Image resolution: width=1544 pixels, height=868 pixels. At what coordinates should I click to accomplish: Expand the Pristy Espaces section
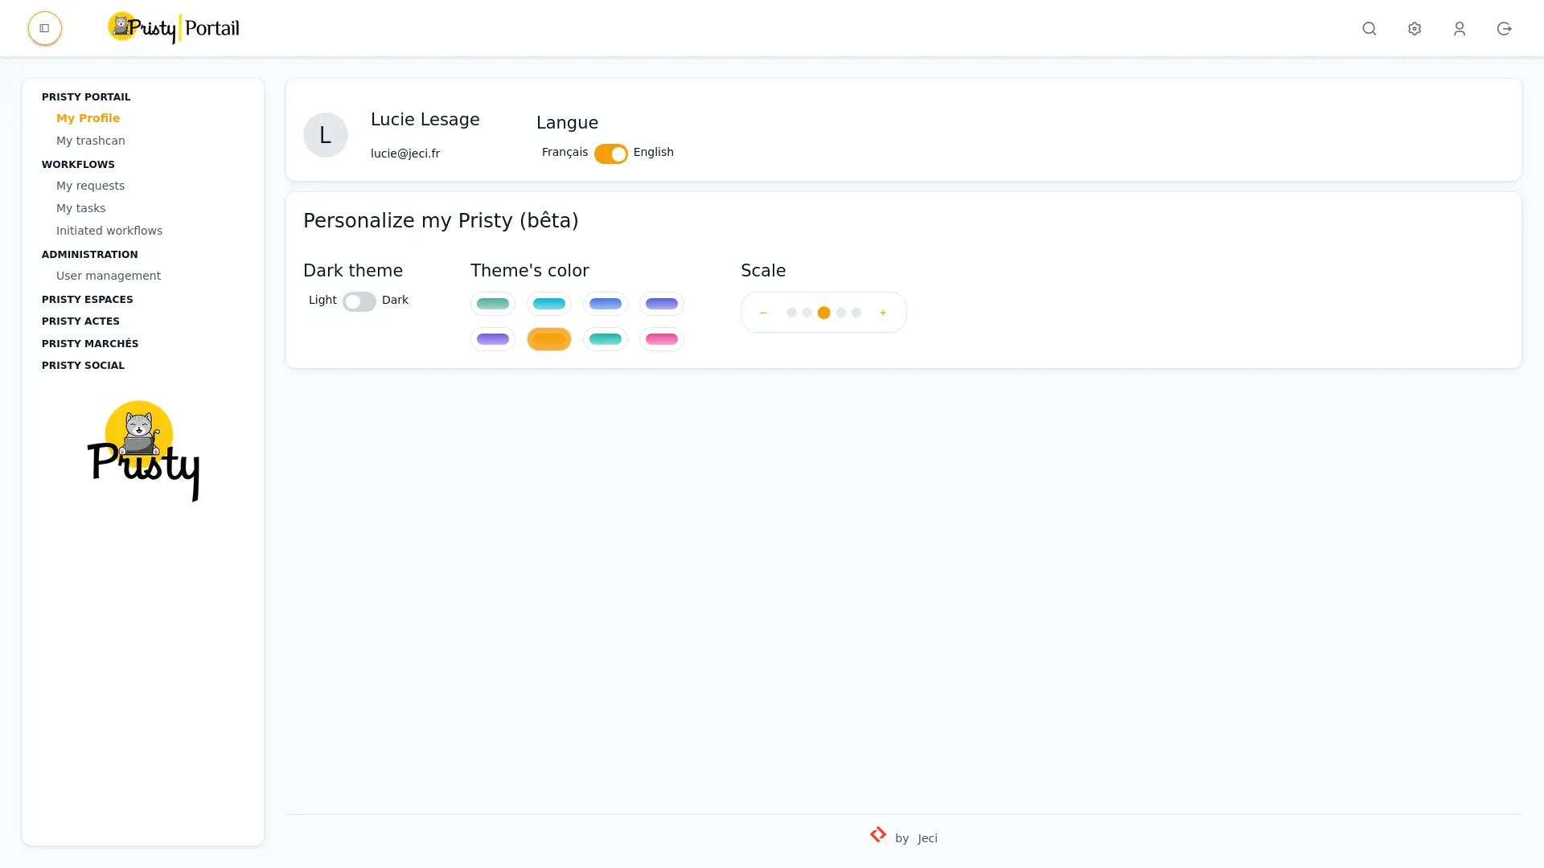[87, 300]
